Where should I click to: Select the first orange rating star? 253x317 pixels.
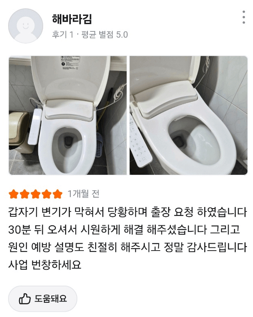pyautogui.click(x=13, y=194)
